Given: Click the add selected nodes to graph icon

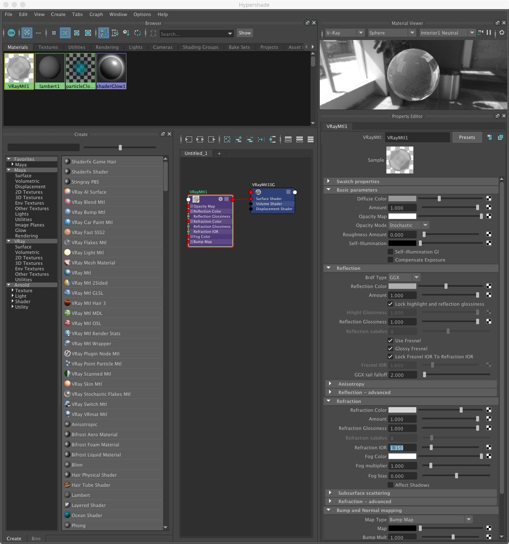Looking at the screenshot, I should 238,139.
